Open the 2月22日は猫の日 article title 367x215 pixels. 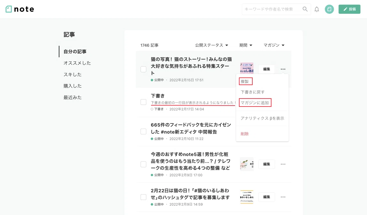[190, 194]
